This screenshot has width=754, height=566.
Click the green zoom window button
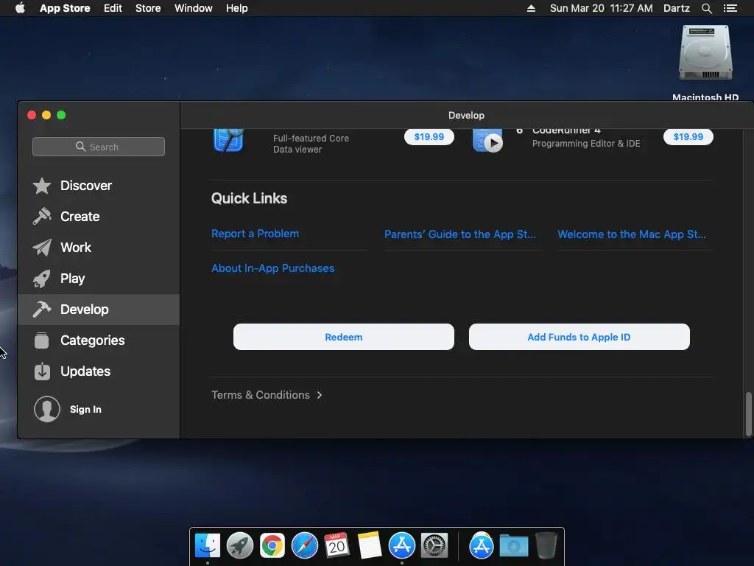61,115
